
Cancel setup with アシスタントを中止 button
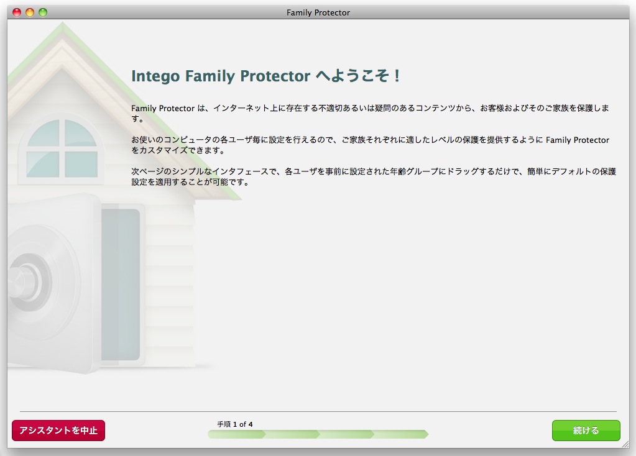click(58, 430)
